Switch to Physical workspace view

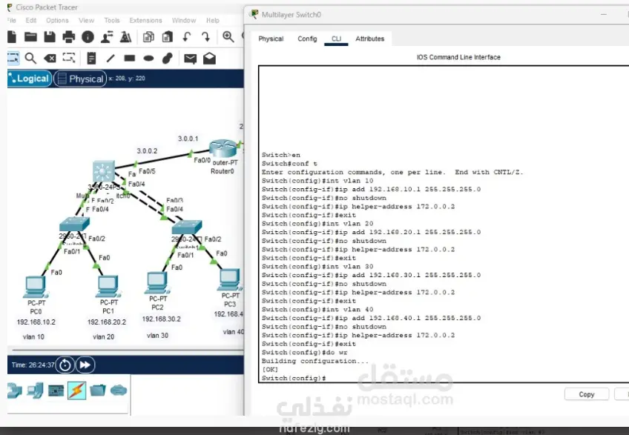click(x=80, y=79)
